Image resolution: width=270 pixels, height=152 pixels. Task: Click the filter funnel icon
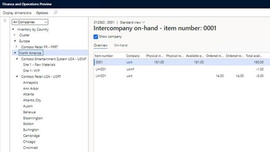[5, 21]
